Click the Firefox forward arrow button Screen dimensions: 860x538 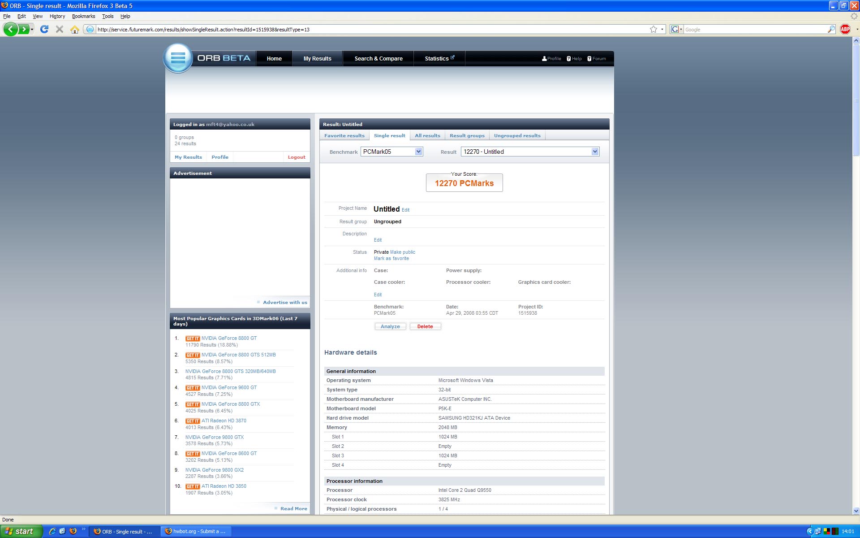coord(23,30)
